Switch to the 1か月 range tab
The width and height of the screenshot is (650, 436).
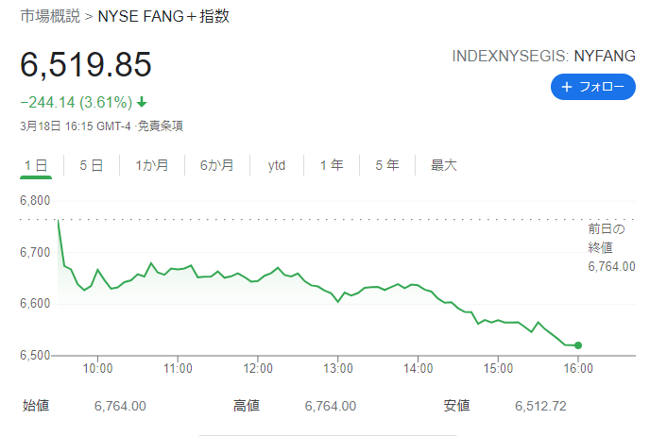[x=152, y=165]
